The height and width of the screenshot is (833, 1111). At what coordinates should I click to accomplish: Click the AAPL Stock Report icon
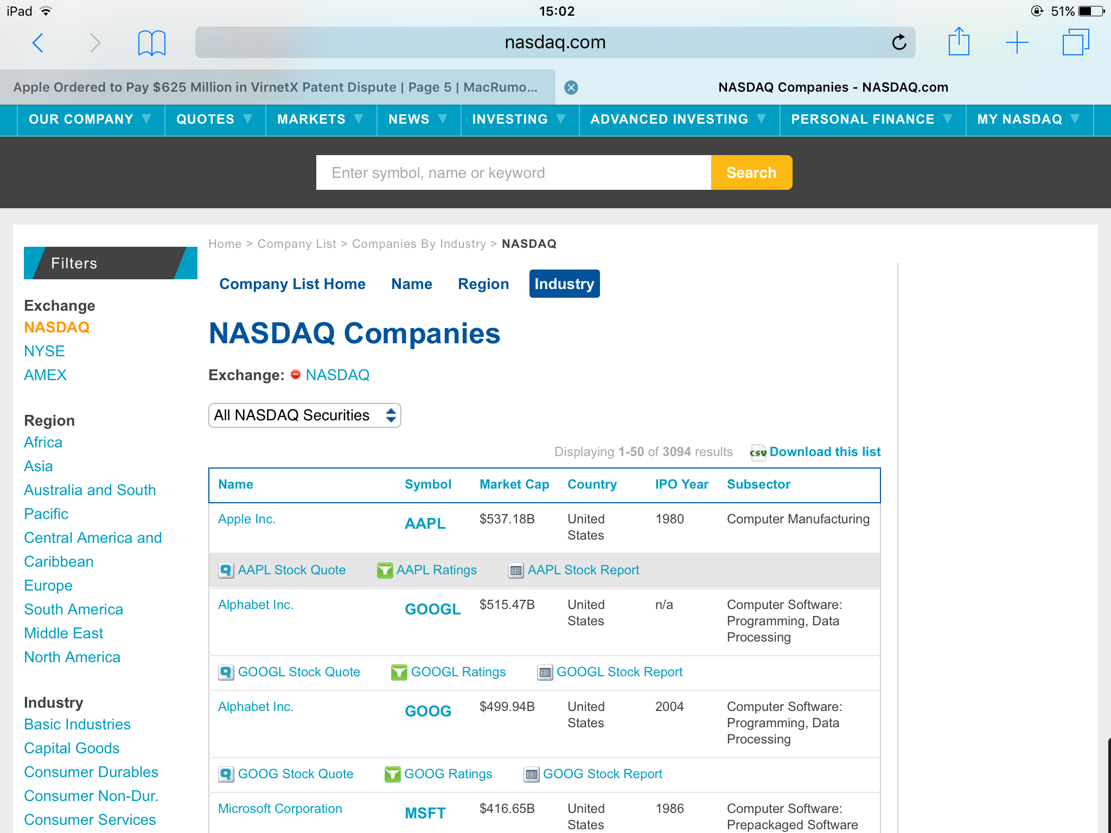tap(516, 571)
